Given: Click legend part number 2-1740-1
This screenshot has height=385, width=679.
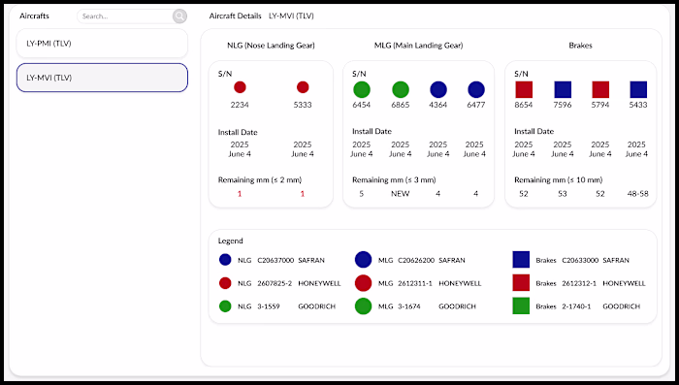Looking at the screenshot, I should point(576,306).
